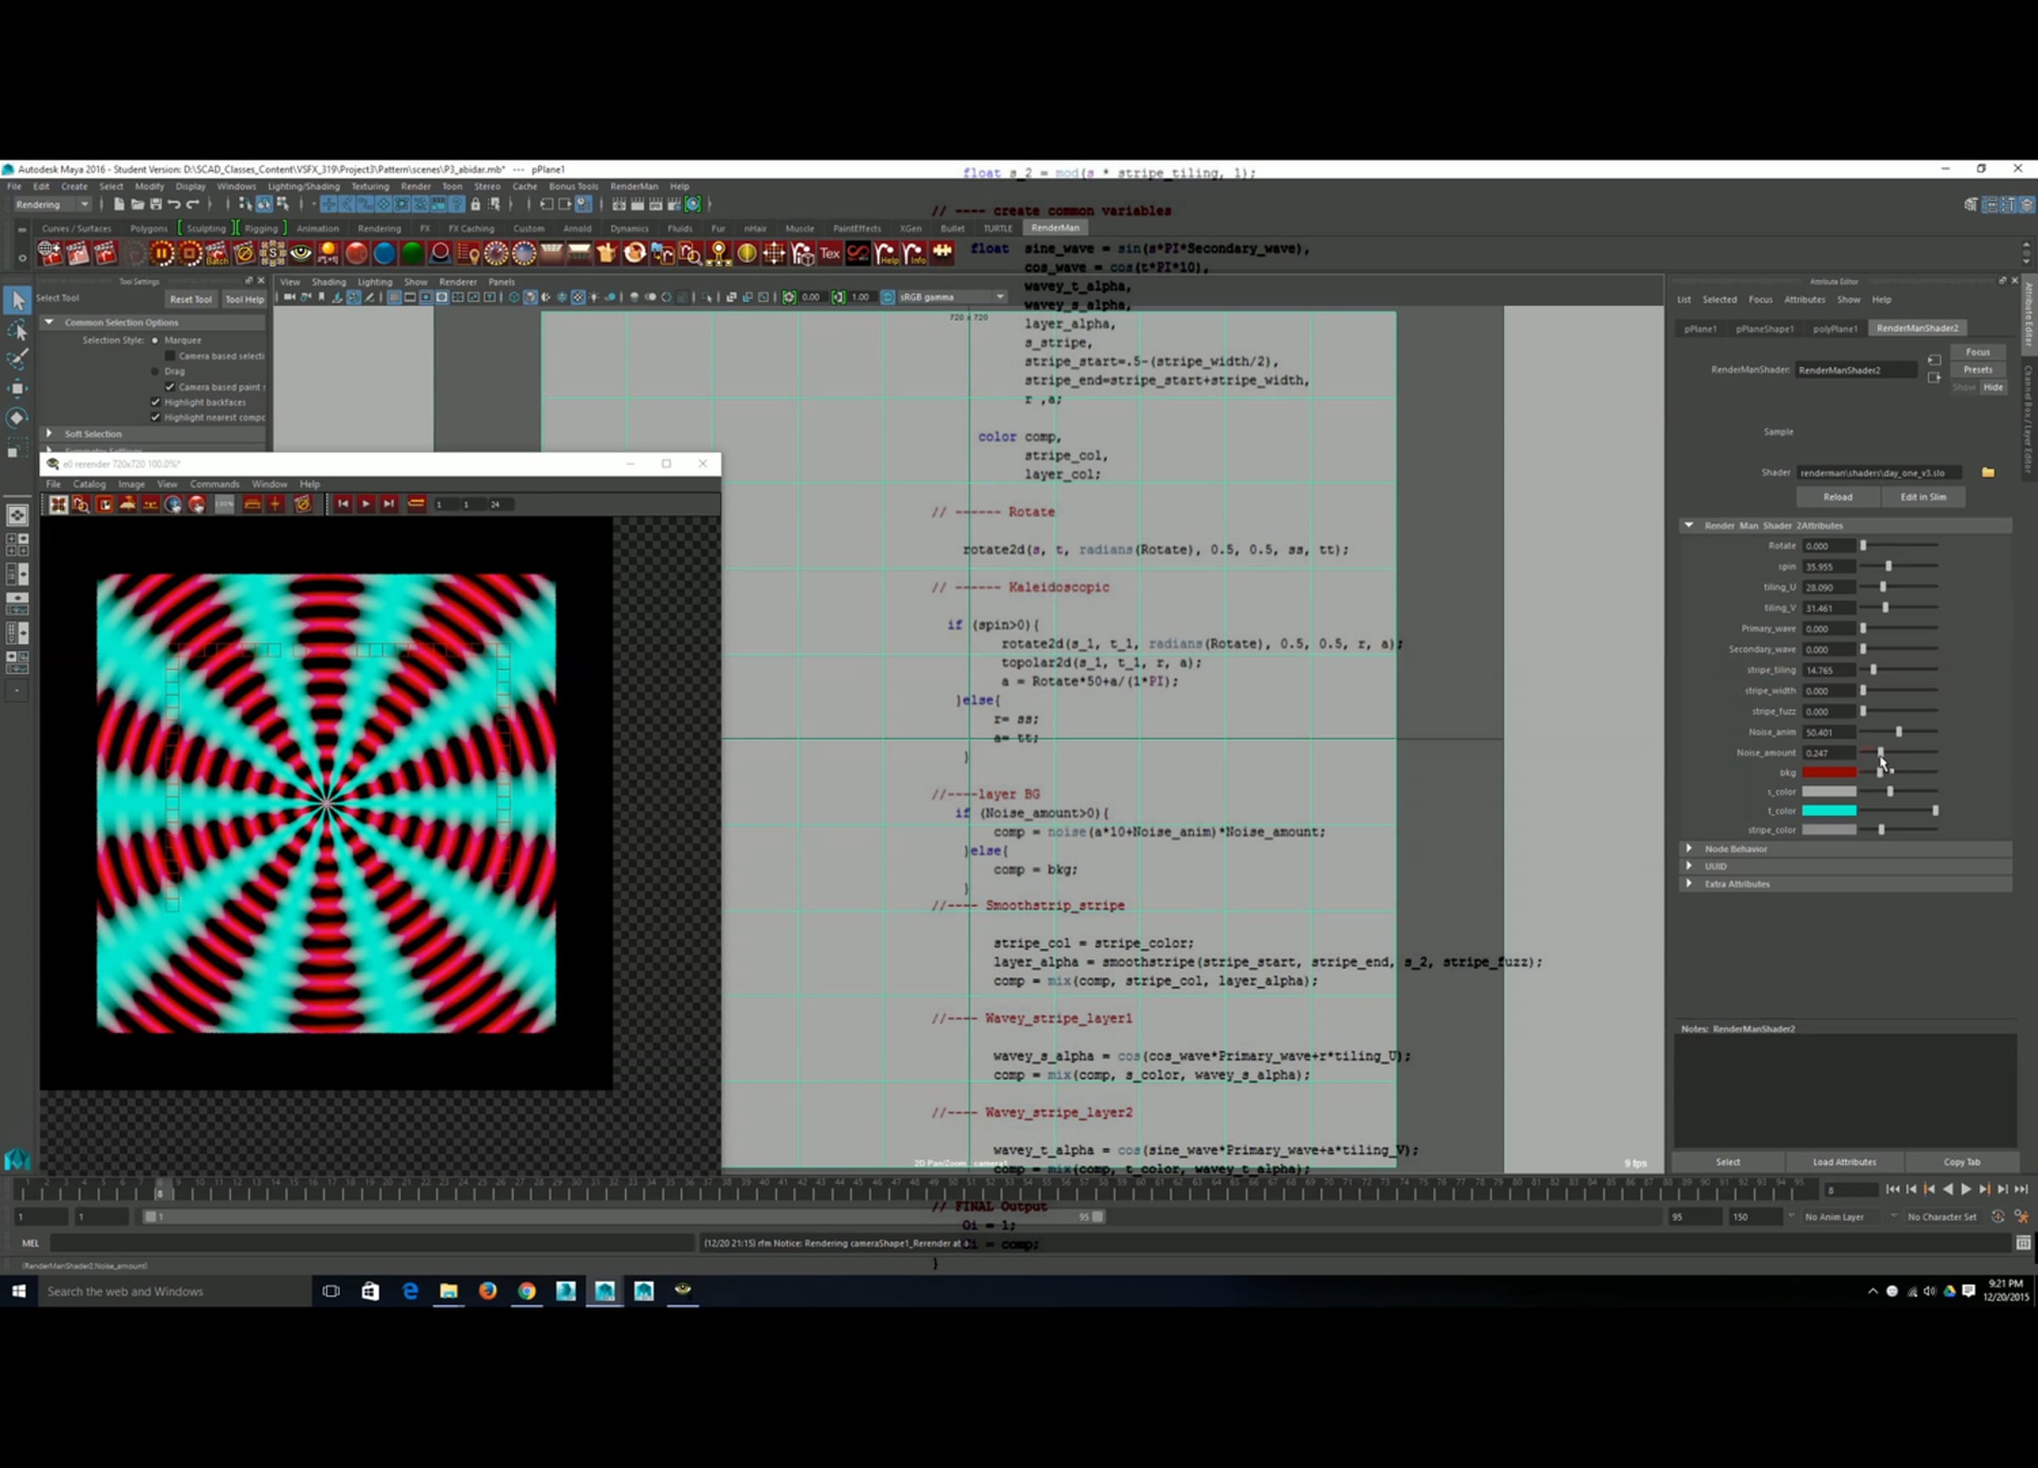
Task: Click the RenderMan Info shelf icon
Action: (914, 253)
